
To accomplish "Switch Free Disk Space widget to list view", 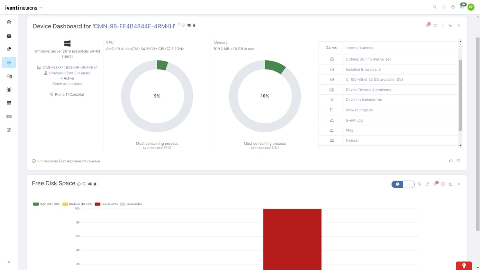I will 409,184.
